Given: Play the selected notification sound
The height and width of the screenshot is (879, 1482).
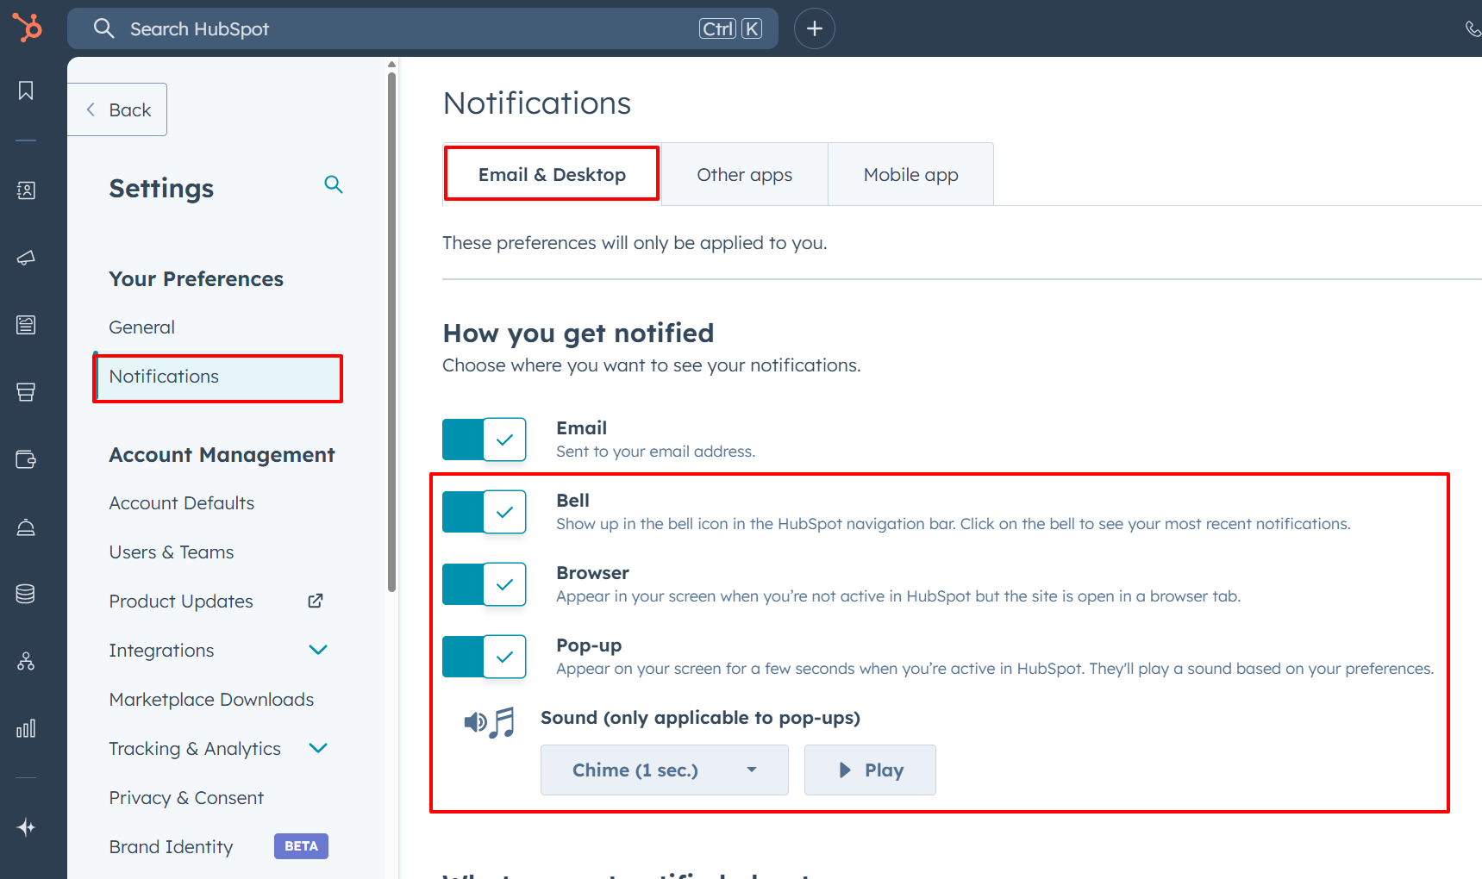Looking at the screenshot, I should [870, 770].
